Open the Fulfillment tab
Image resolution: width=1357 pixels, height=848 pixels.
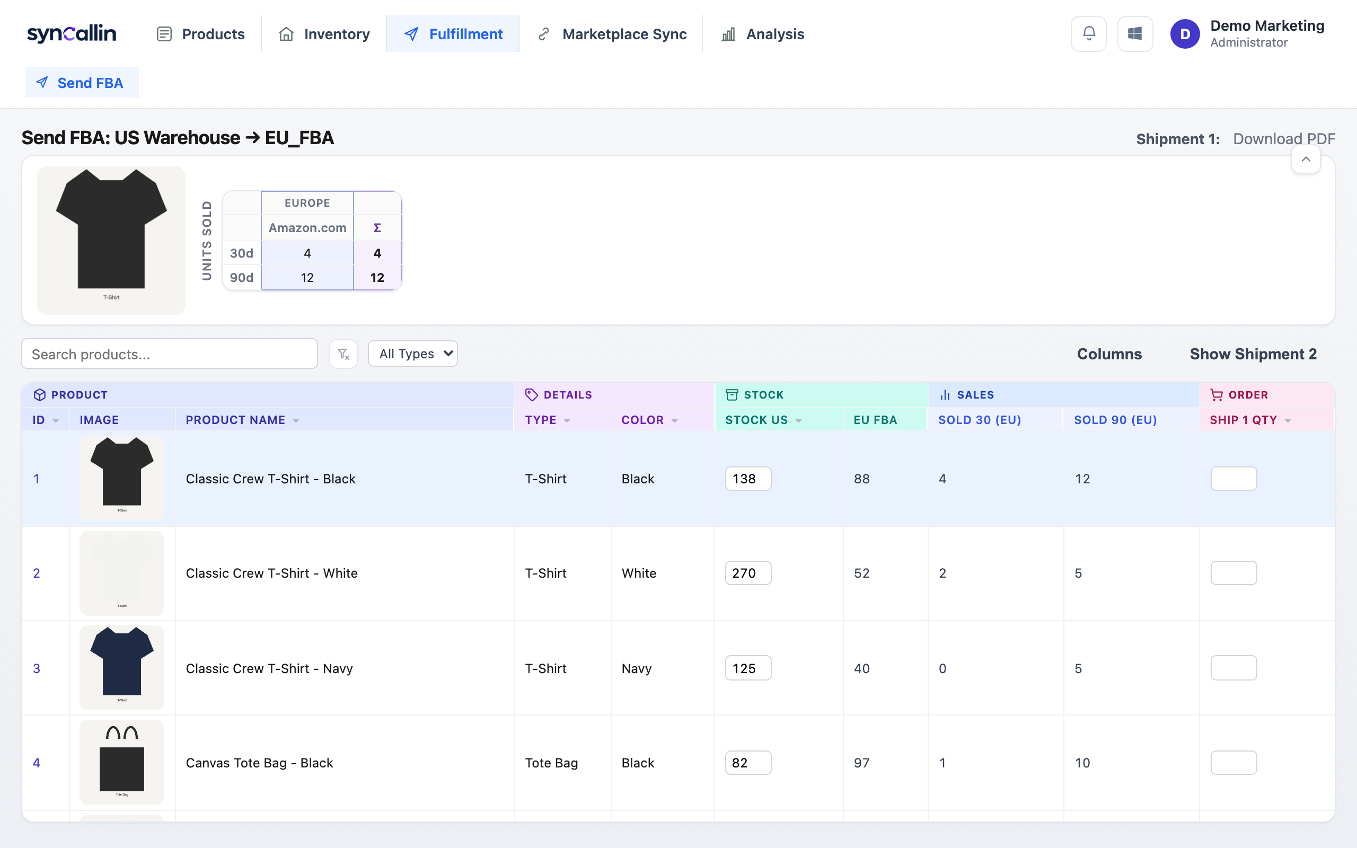[453, 33]
